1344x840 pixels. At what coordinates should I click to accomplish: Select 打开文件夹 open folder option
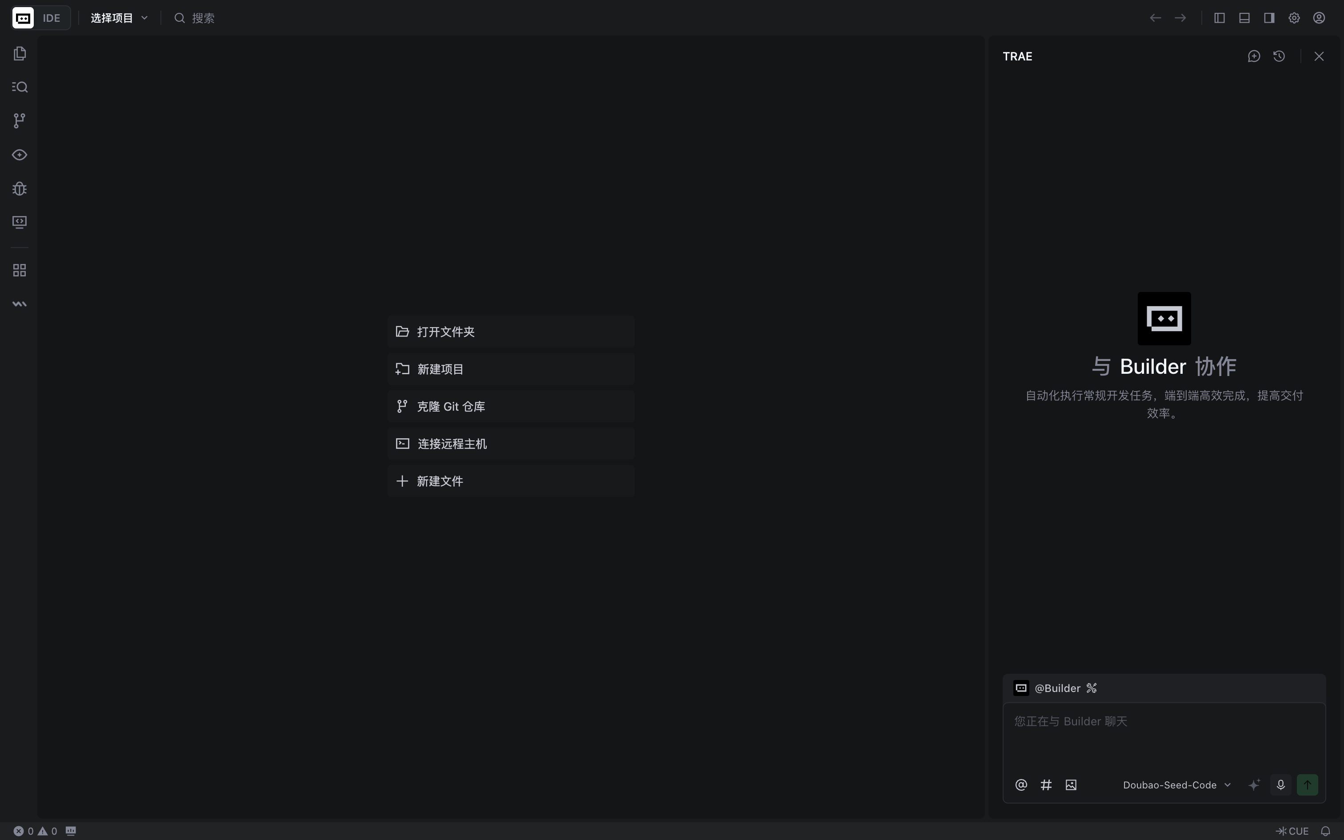(510, 332)
